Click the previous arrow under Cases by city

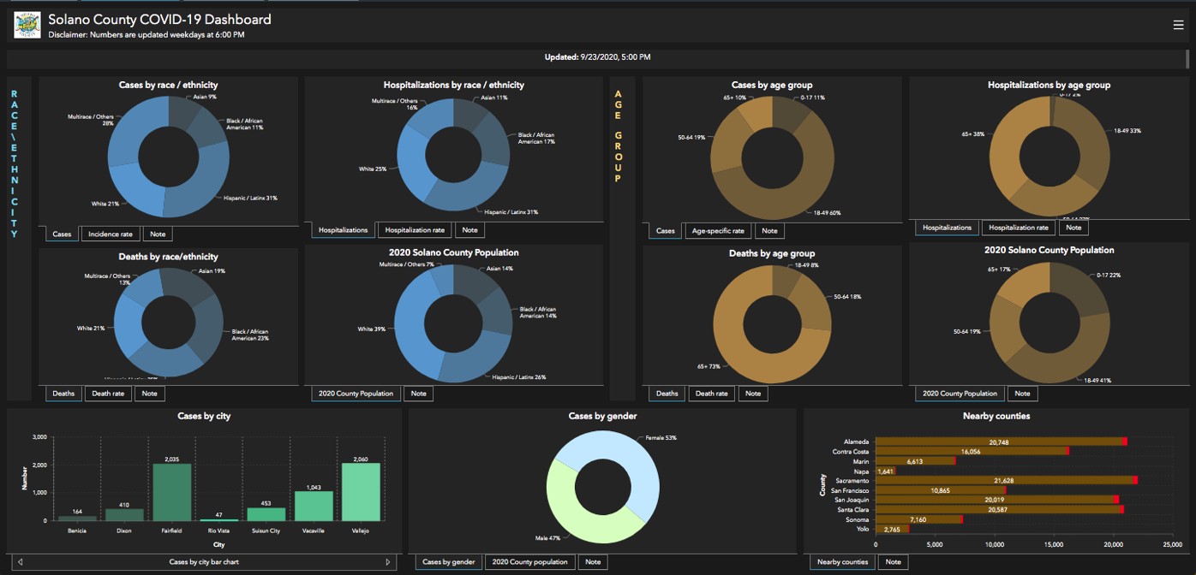point(21,562)
